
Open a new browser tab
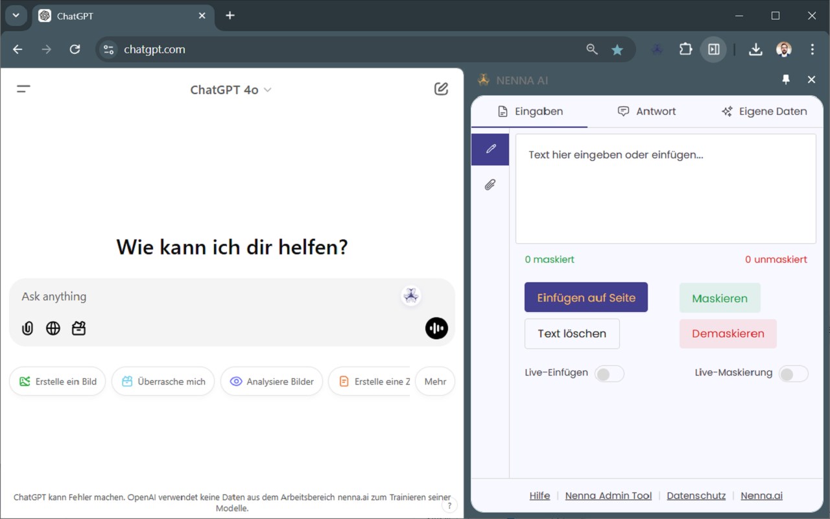coord(230,16)
